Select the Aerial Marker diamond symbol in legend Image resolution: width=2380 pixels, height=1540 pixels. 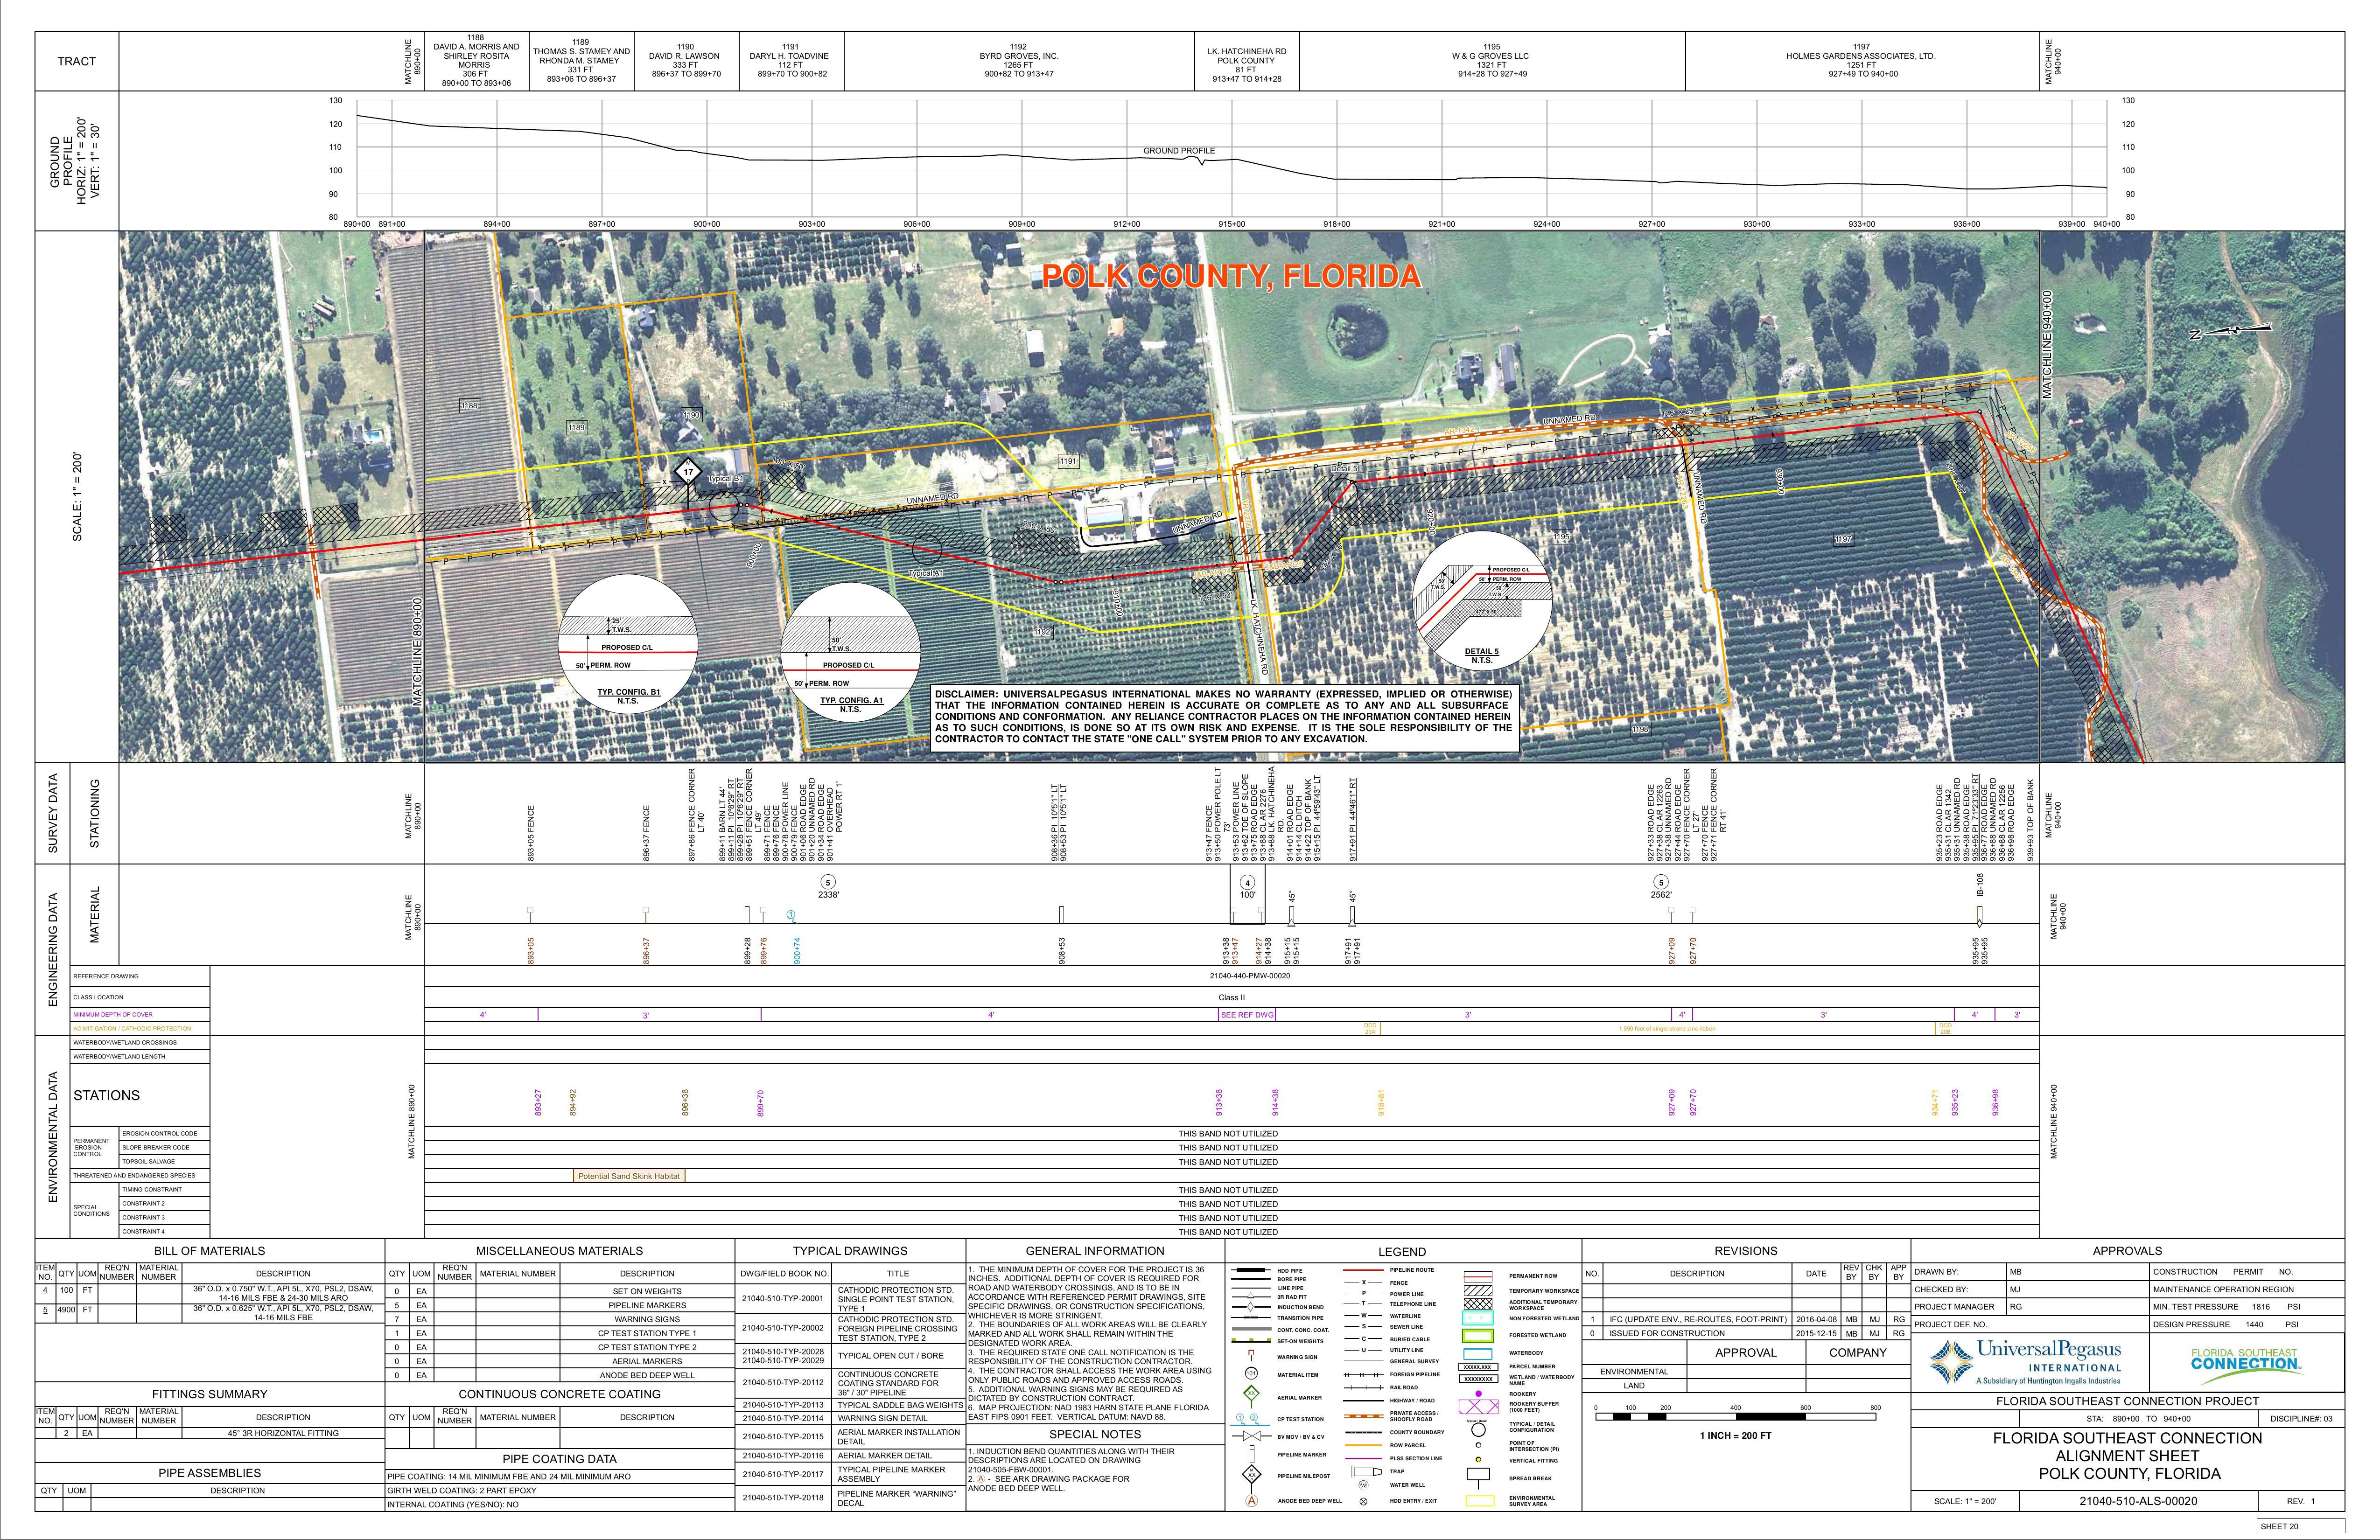pyautogui.click(x=1252, y=1394)
